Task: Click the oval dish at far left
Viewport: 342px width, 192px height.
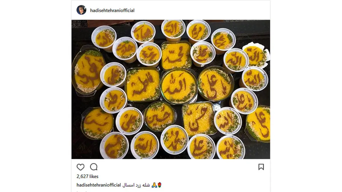Action: click(88, 70)
